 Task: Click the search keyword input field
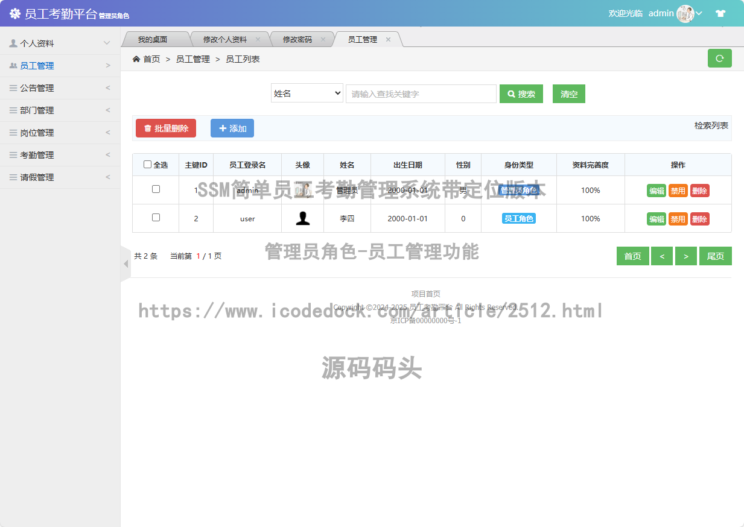421,94
